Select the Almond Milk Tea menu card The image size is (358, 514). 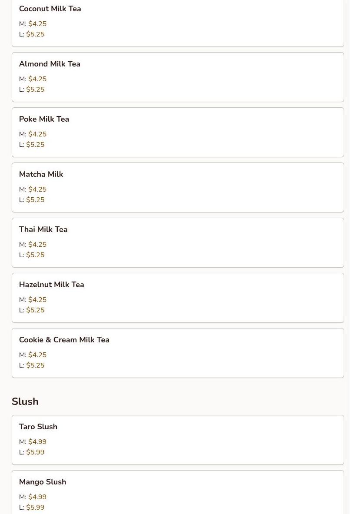pos(178,77)
